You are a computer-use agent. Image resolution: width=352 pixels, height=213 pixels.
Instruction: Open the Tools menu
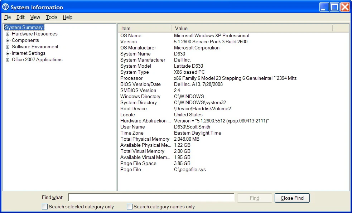(52, 17)
